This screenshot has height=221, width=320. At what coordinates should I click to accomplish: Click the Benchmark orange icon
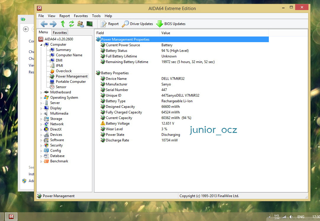[x=46, y=161]
